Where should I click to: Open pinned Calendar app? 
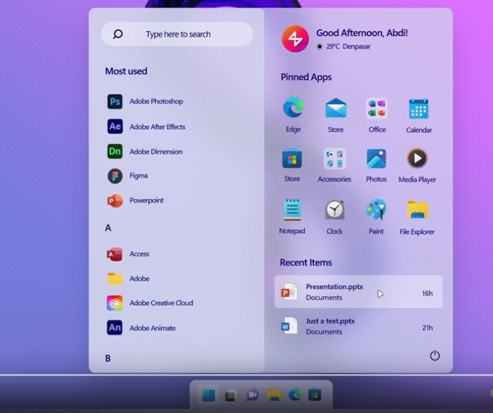tap(418, 116)
